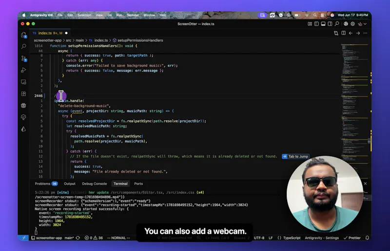Select the Terminal panel tab
The height and width of the screenshot is (251, 390).
120,184
